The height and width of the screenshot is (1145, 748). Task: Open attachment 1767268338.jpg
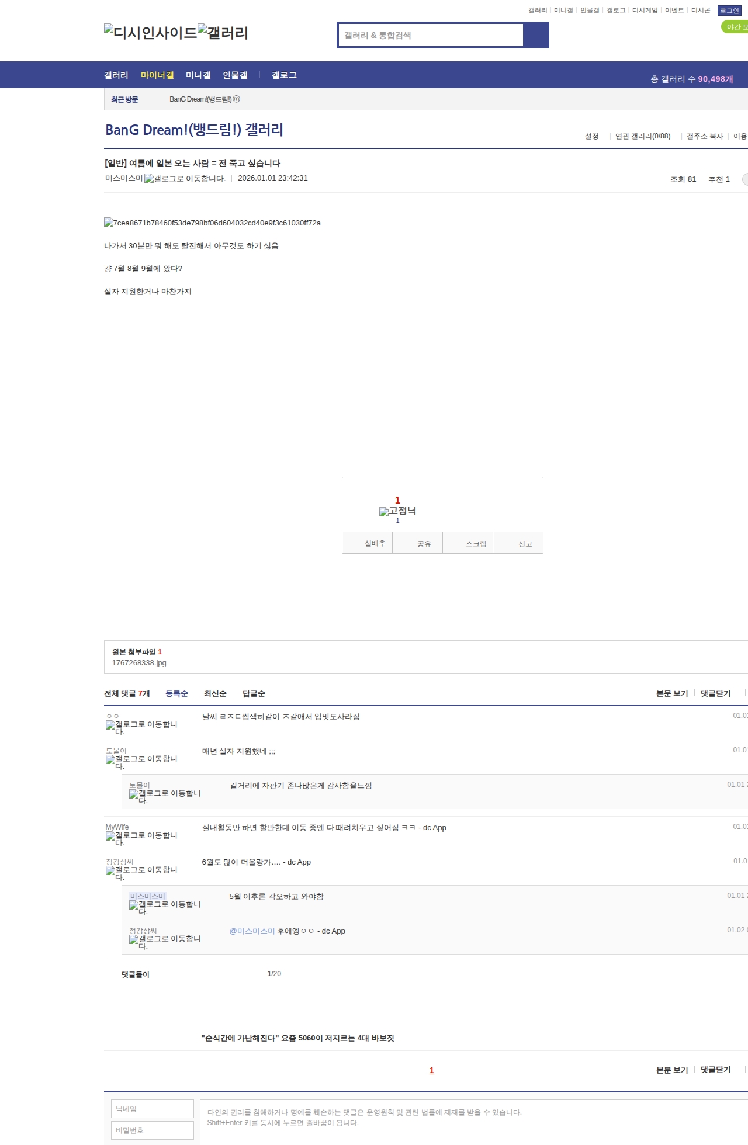tap(139, 663)
